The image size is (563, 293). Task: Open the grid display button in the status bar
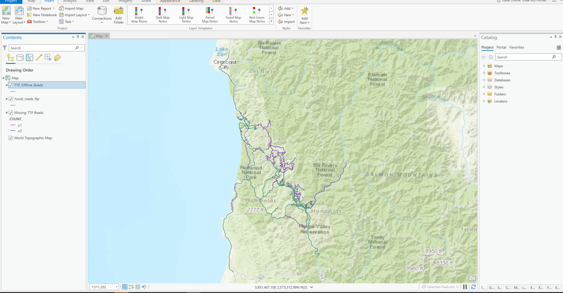click(x=138, y=287)
